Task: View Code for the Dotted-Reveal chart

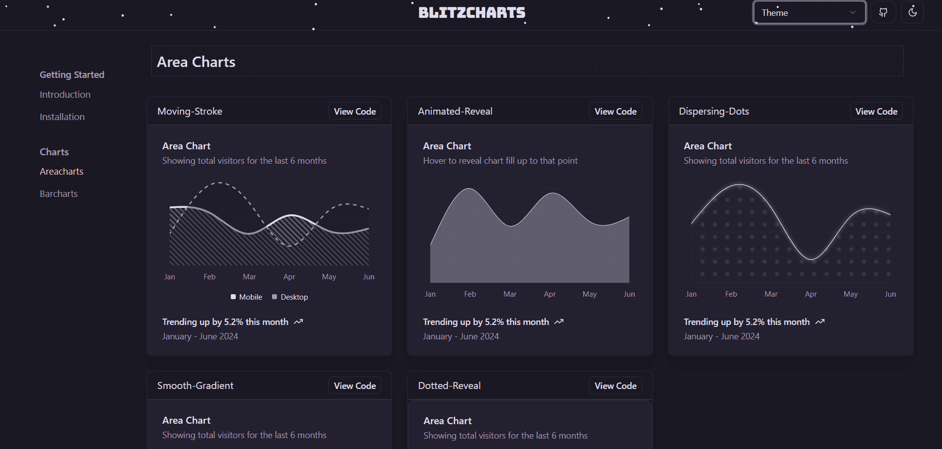Action: (x=615, y=385)
